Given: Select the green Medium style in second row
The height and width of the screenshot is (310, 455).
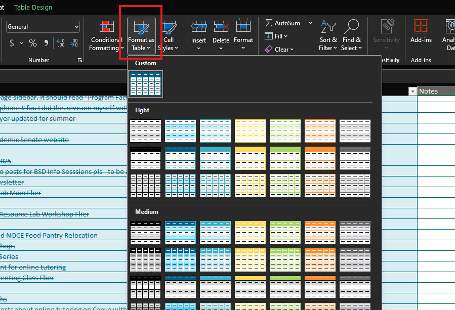Looking at the screenshot, I should click(x=285, y=260).
